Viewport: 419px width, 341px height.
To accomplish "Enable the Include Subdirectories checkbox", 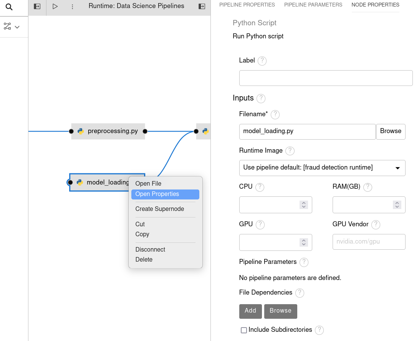I will [244, 330].
